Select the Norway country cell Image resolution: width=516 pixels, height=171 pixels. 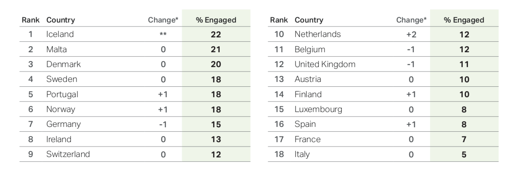pyautogui.click(x=60, y=110)
